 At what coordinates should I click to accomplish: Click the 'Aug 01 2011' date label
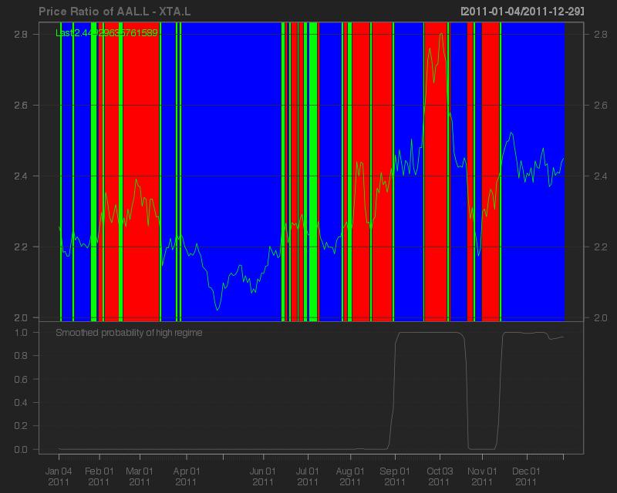350,476
